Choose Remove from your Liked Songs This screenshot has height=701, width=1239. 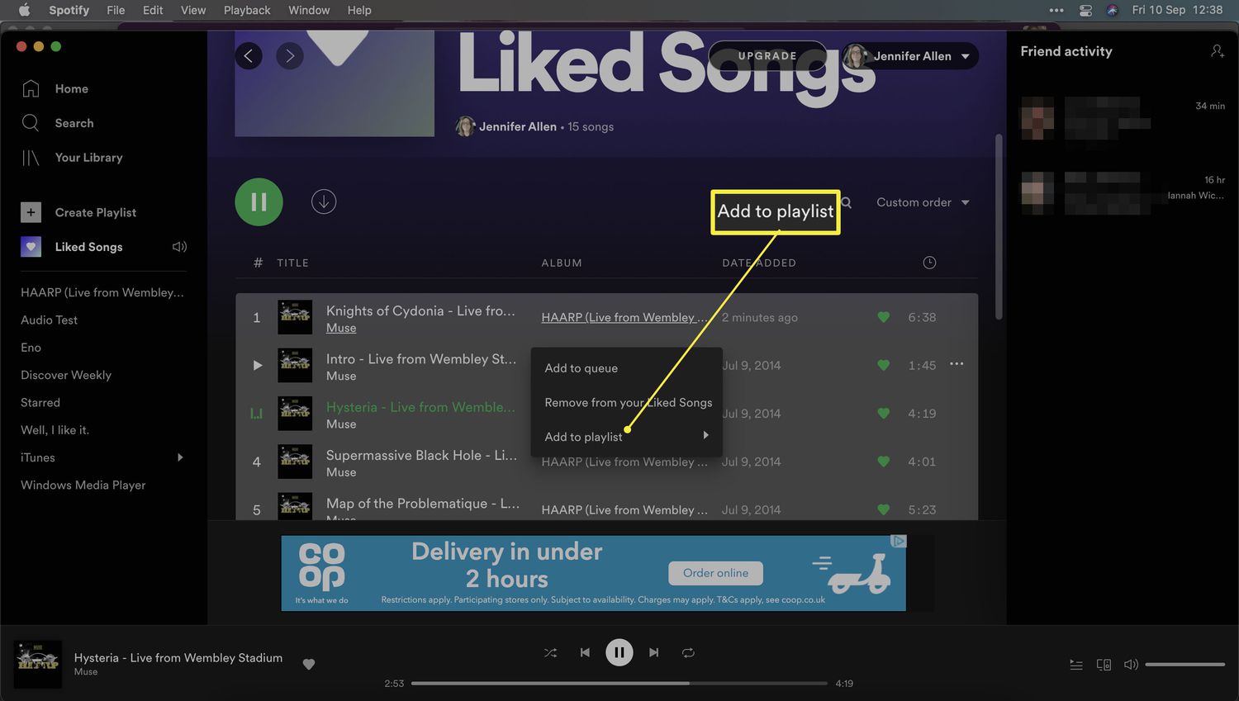coord(627,402)
